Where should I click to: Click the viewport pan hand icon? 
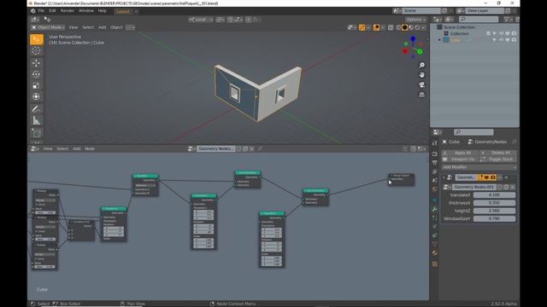pos(421,75)
